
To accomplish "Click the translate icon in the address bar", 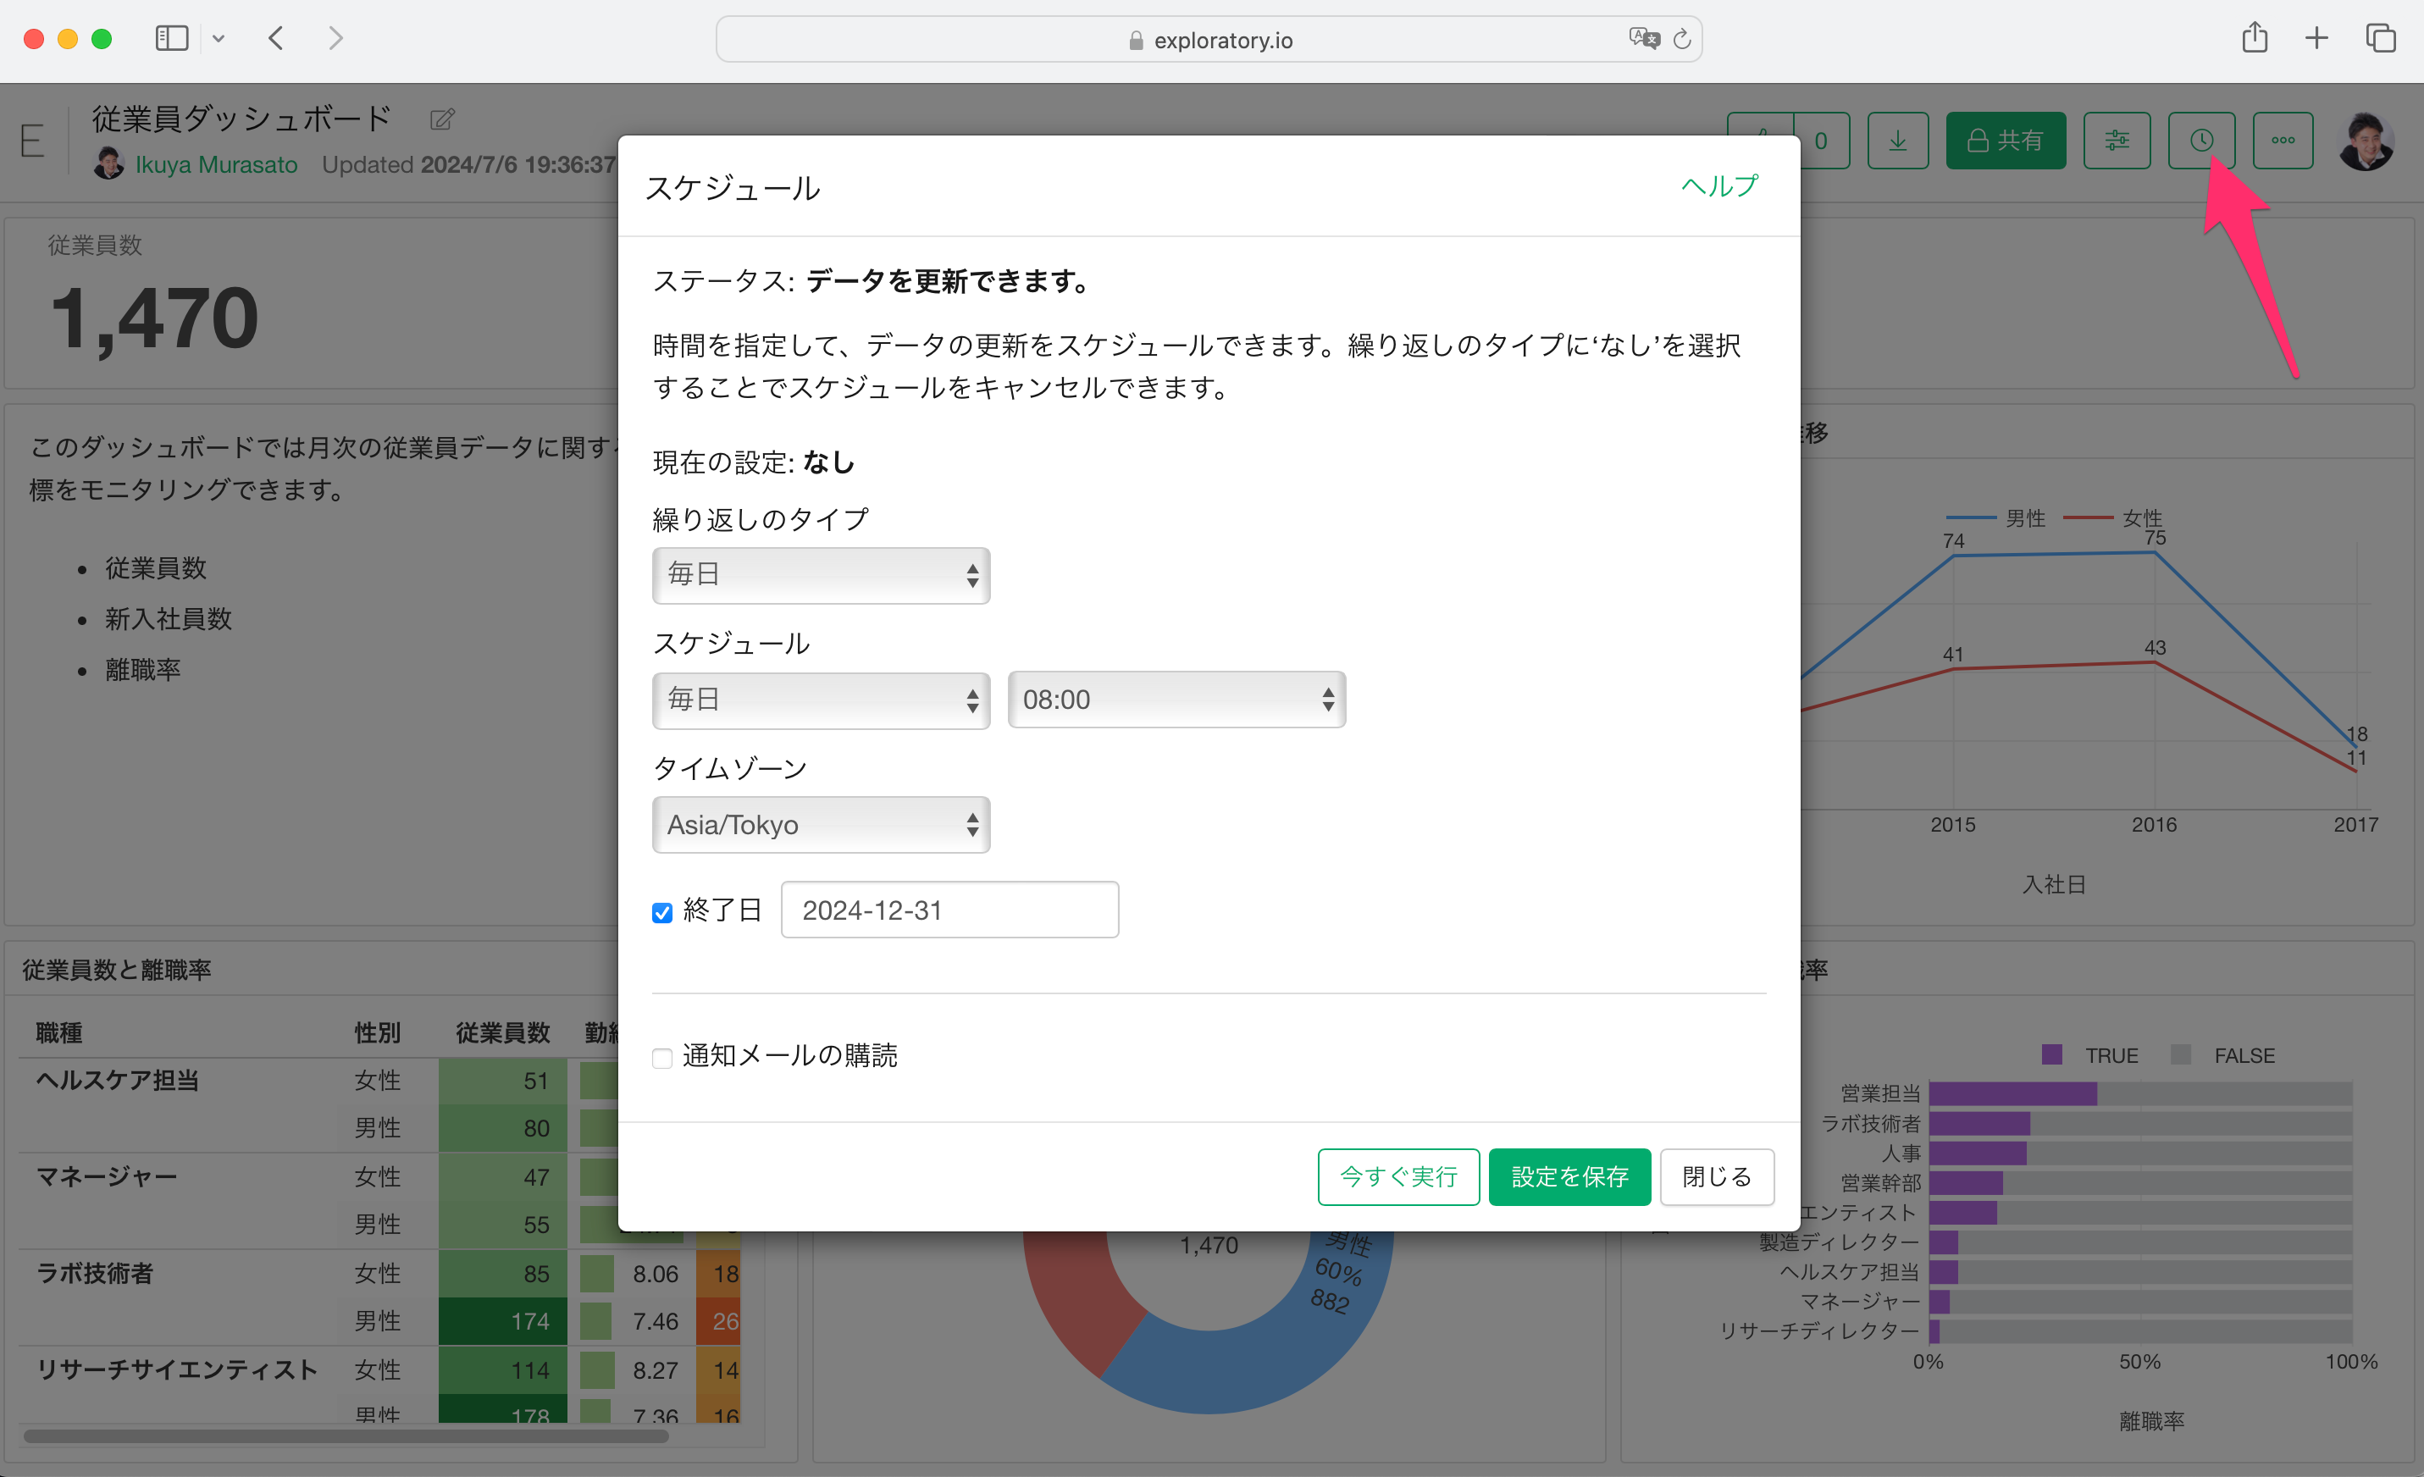I will [1643, 39].
